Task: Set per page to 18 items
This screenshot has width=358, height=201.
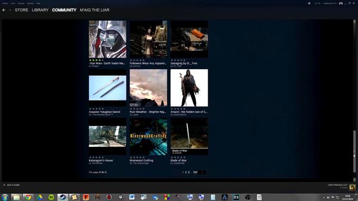Action: click(102, 173)
